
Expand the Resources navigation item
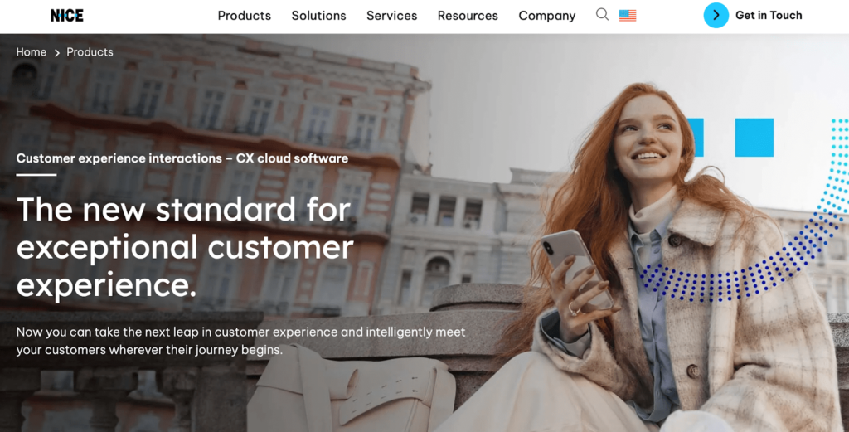pyautogui.click(x=468, y=16)
